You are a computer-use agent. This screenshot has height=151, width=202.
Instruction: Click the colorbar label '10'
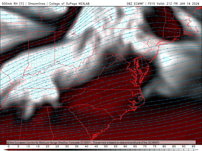pos(28,146)
